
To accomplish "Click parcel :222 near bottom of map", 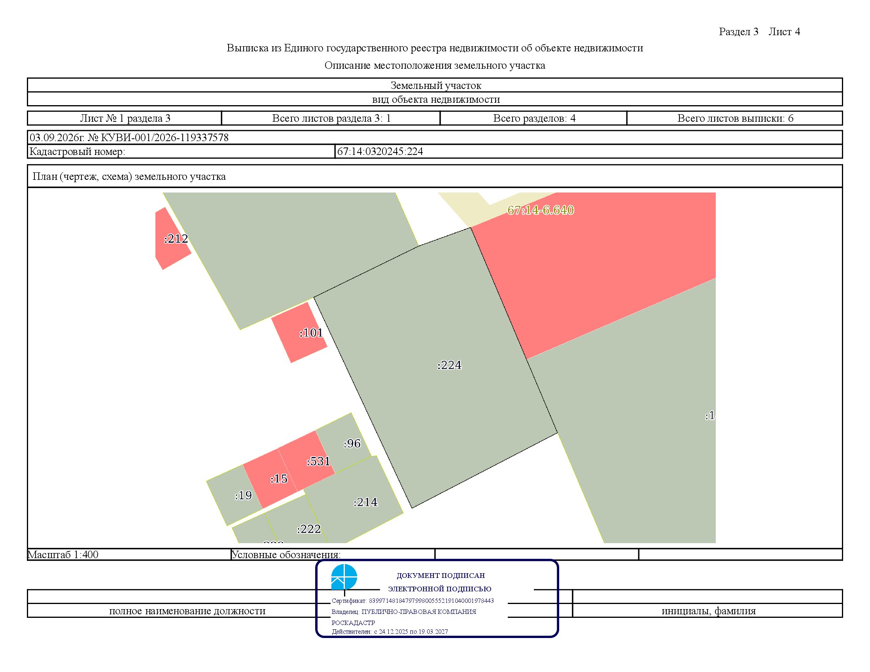I will coord(297,521).
